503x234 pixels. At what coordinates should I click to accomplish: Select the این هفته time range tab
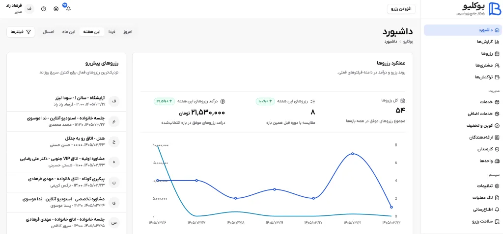[92, 32]
